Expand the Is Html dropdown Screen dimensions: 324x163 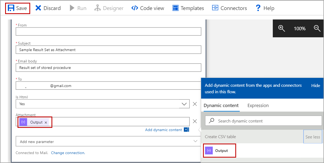tap(184, 104)
